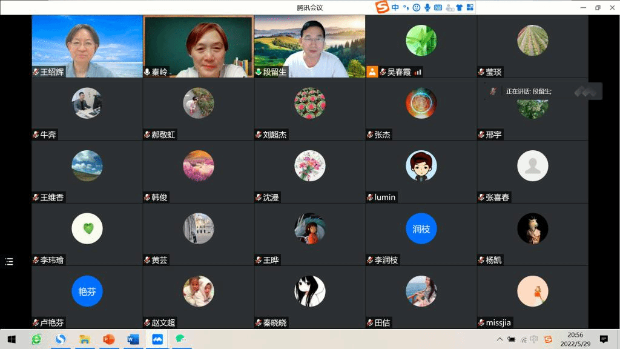
Task: Open the Sogou toolbox grid icon
Action: (470, 7)
